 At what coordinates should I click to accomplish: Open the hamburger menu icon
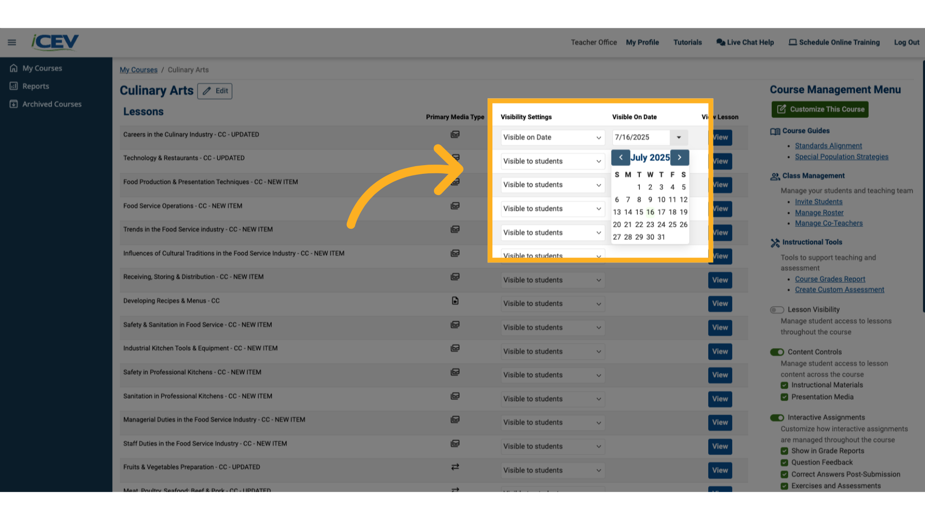[x=12, y=42]
